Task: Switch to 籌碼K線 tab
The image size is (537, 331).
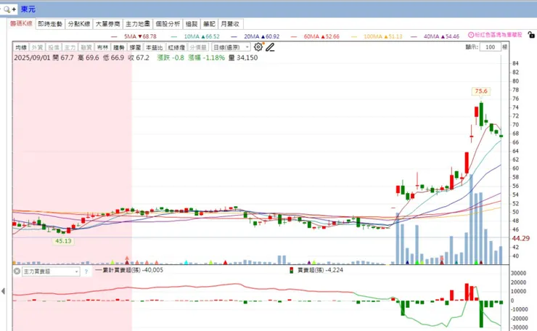Action: (x=21, y=24)
